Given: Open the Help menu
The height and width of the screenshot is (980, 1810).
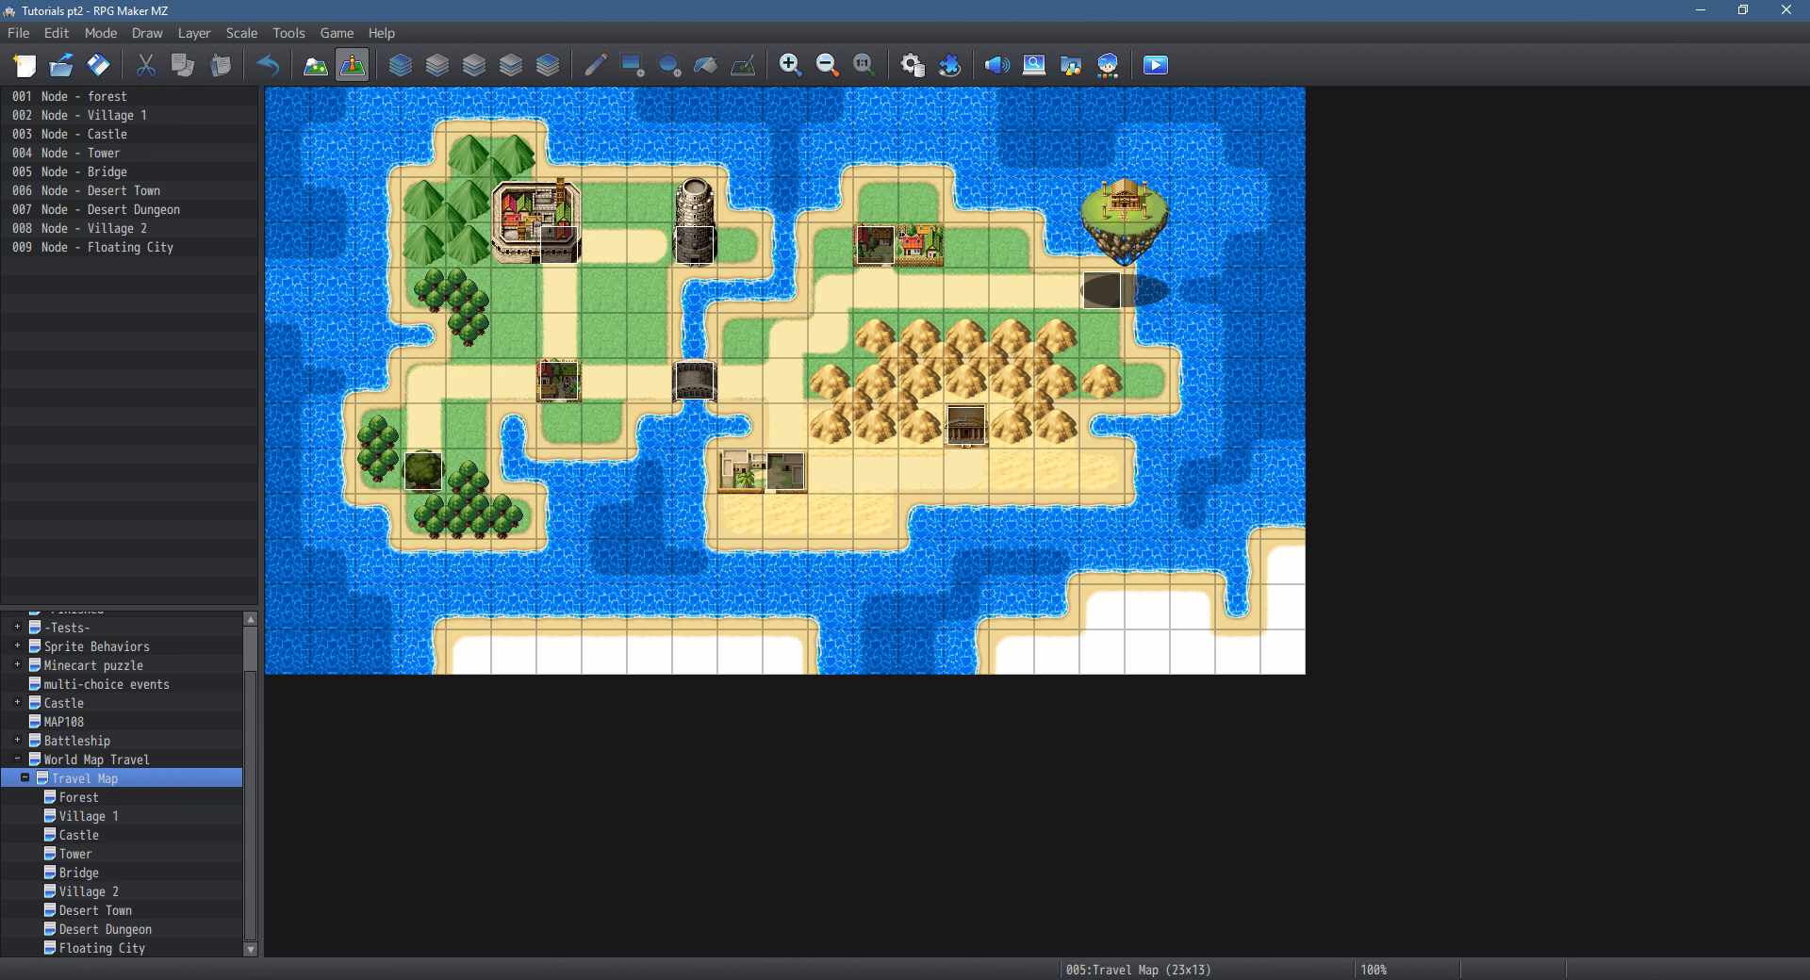Looking at the screenshot, I should (x=382, y=32).
